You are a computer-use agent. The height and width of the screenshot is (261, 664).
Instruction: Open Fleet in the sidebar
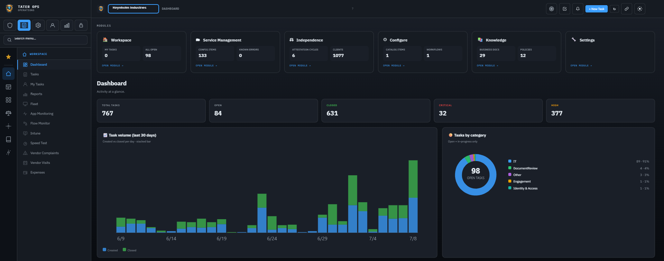(54, 104)
